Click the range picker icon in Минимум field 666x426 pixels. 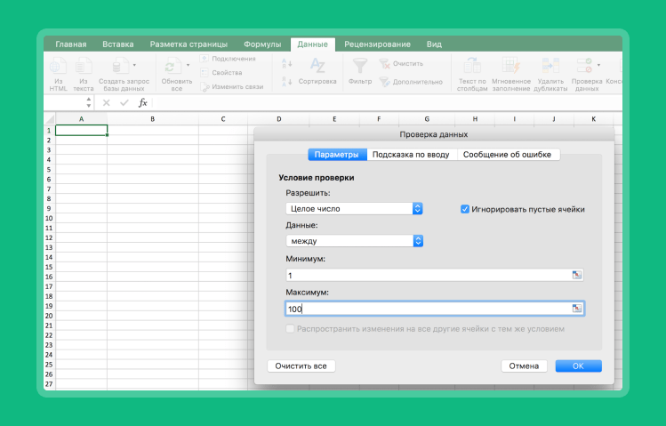click(x=577, y=276)
